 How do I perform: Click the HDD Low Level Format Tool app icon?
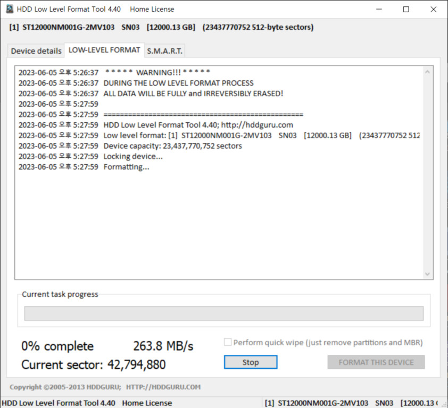pyautogui.click(x=10, y=9)
